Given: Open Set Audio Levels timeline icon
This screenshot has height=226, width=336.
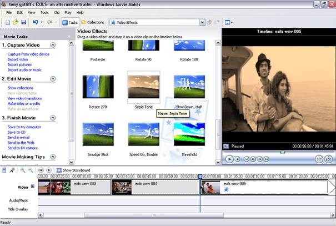Looking at the screenshot, I should click(x=4, y=170).
